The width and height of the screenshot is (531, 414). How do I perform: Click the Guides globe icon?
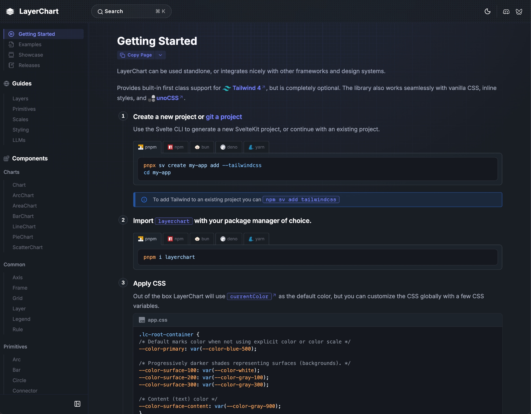[x=6, y=84]
